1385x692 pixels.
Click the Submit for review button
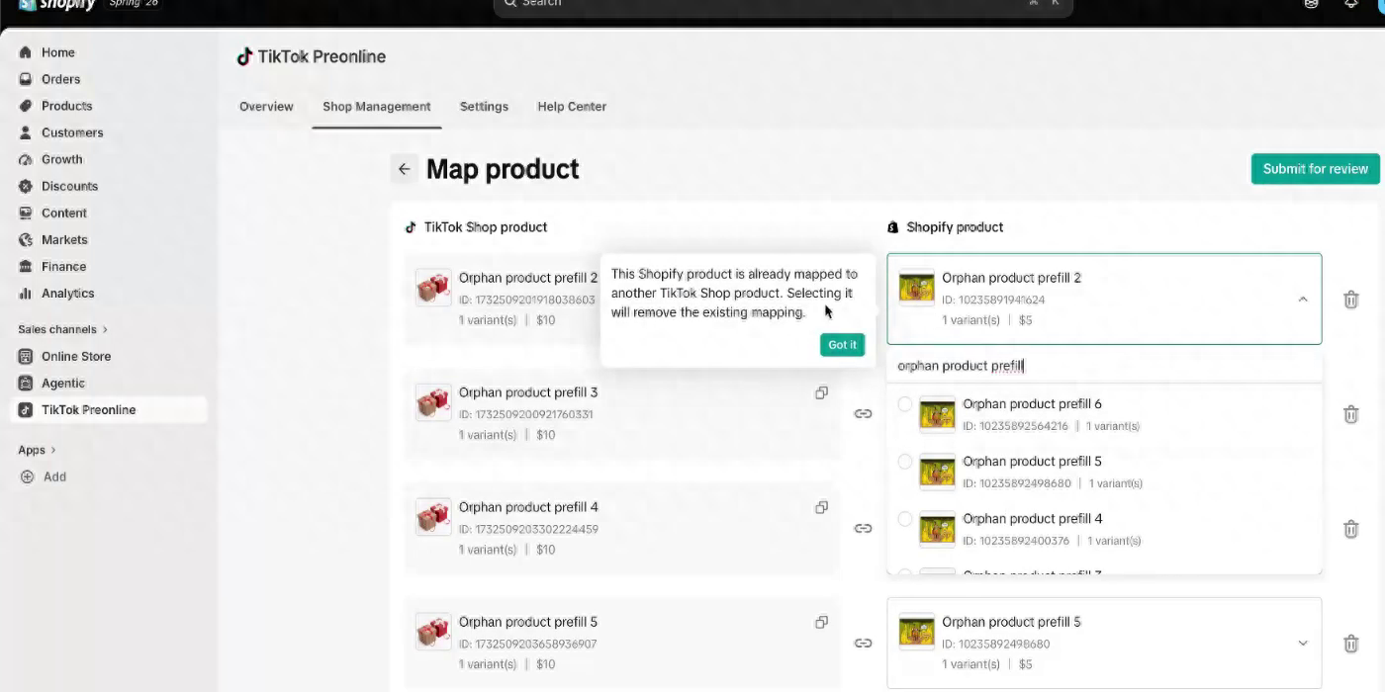[1315, 169]
